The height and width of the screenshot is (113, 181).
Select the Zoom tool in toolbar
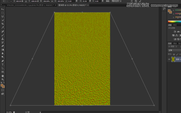tap(3, 80)
